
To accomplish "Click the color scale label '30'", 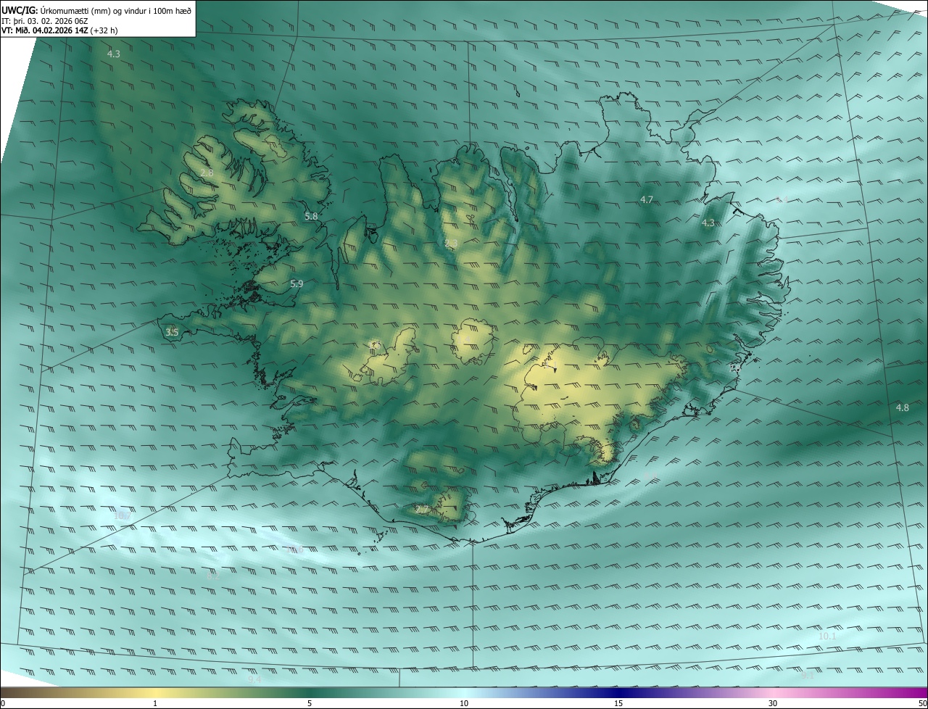I will 773,703.
